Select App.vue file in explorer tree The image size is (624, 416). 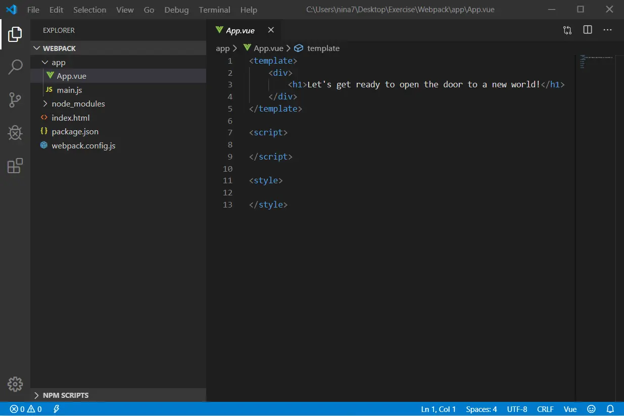click(118, 76)
